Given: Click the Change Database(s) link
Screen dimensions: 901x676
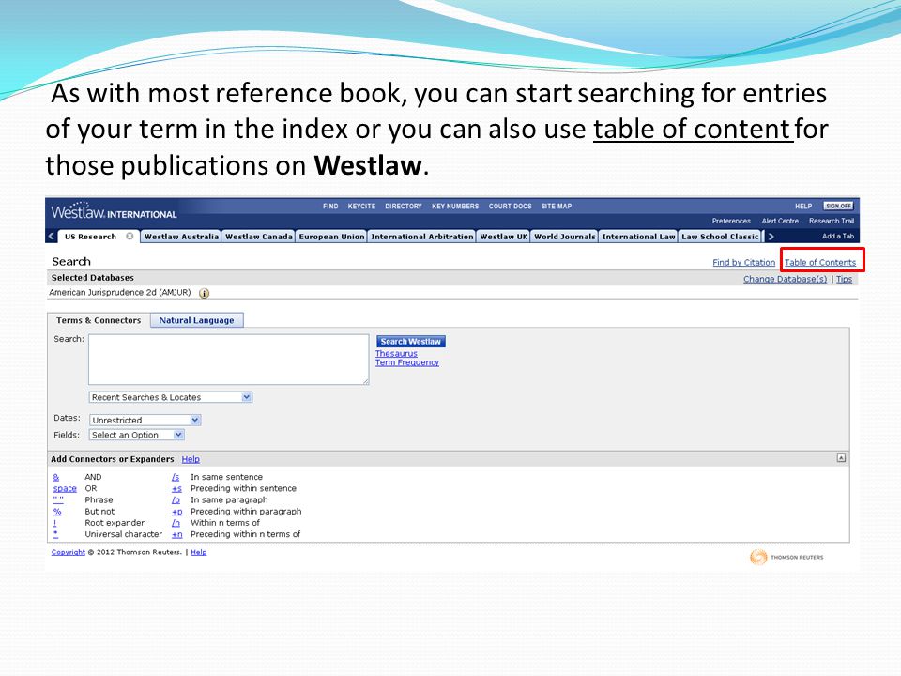Looking at the screenshot, I should click(785, 279).
